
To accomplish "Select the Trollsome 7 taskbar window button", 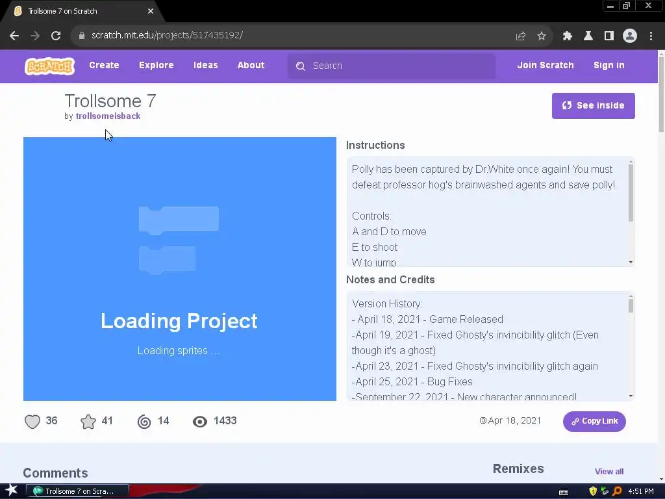I will pos(77,491).
